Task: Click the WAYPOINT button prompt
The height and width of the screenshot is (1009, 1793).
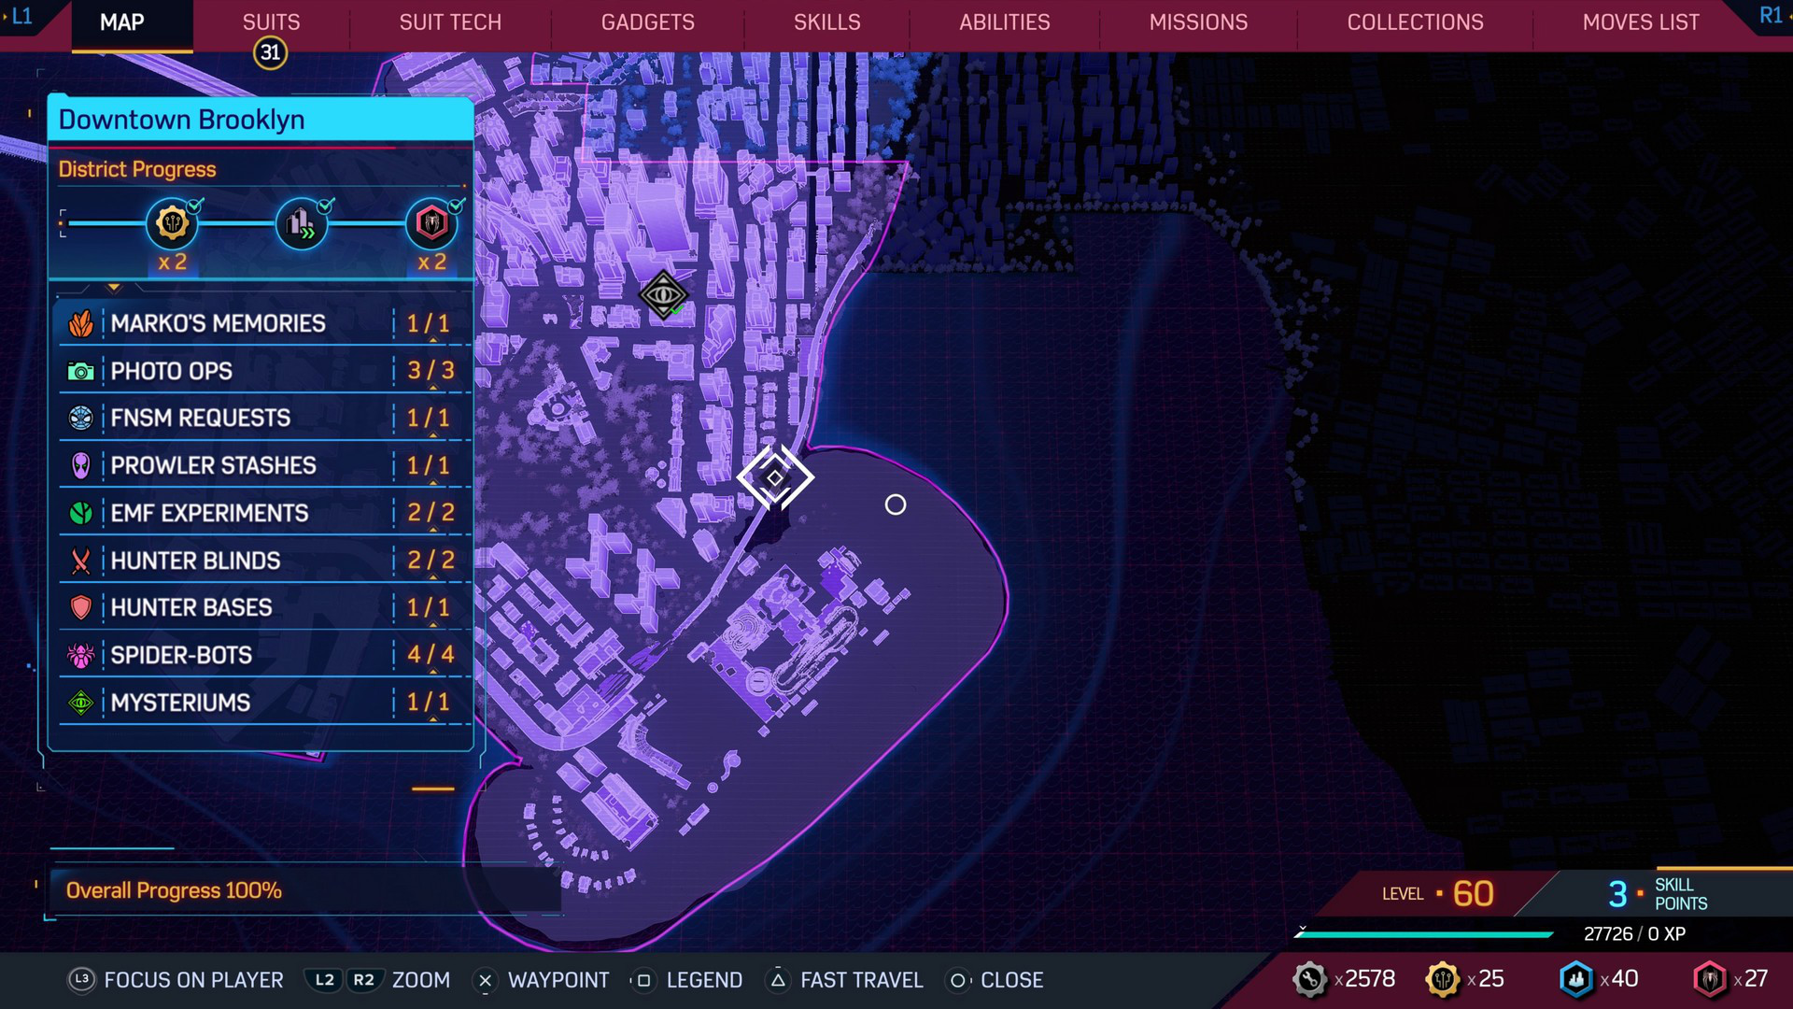Action: (x=542, y=980)
